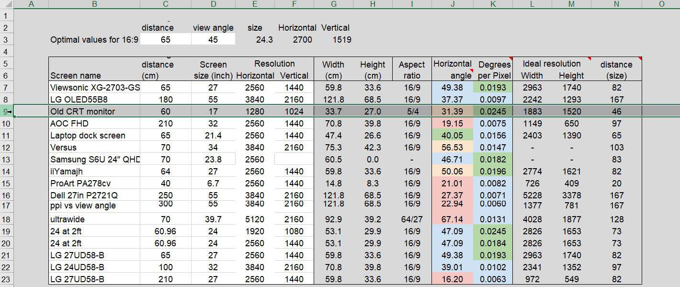680x287 pixels.
Task: Click the ultrawide horizontal angle cell 67.14
Action: (452, 219)
